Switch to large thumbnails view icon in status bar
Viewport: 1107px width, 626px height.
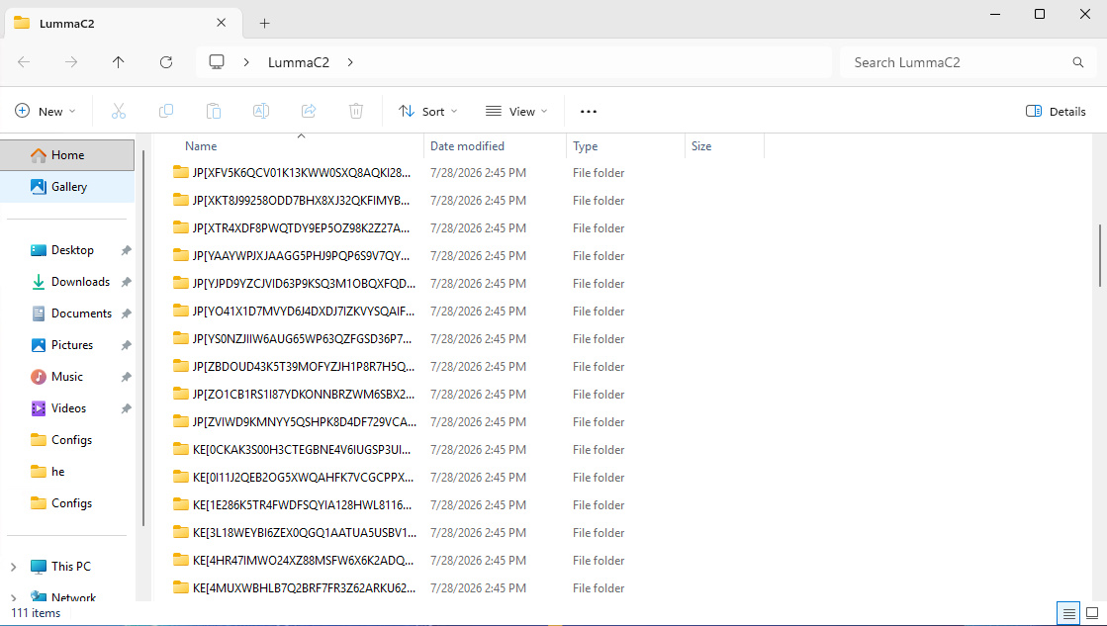1092,612
